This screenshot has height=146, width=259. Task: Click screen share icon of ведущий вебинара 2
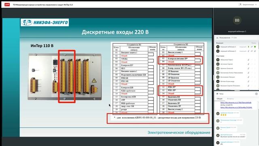[x=252, y=51]
